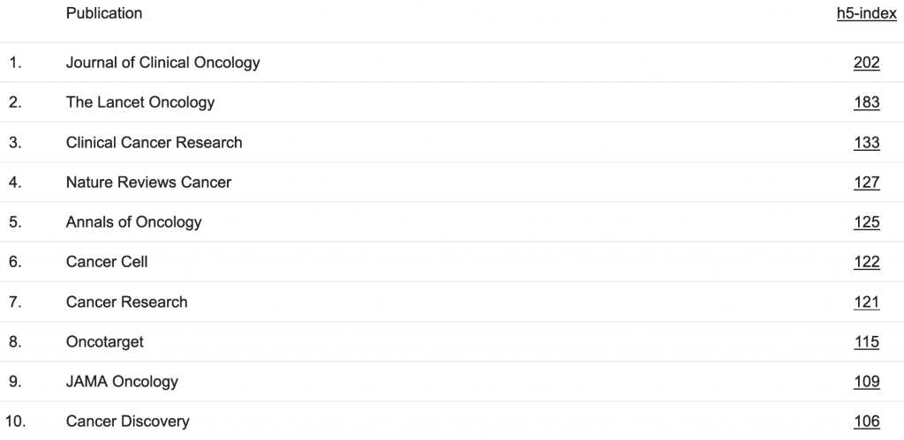The height and width of the screenshot is (440, 904).
Task: Select the Cancer Discovery publication name
Action: tap(127, 421)
